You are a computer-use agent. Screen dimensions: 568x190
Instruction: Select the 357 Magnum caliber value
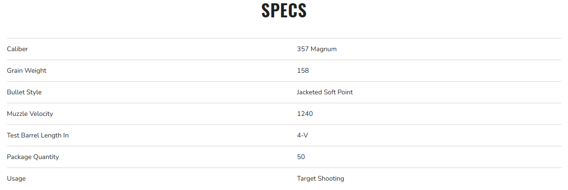tap(317, 49)
